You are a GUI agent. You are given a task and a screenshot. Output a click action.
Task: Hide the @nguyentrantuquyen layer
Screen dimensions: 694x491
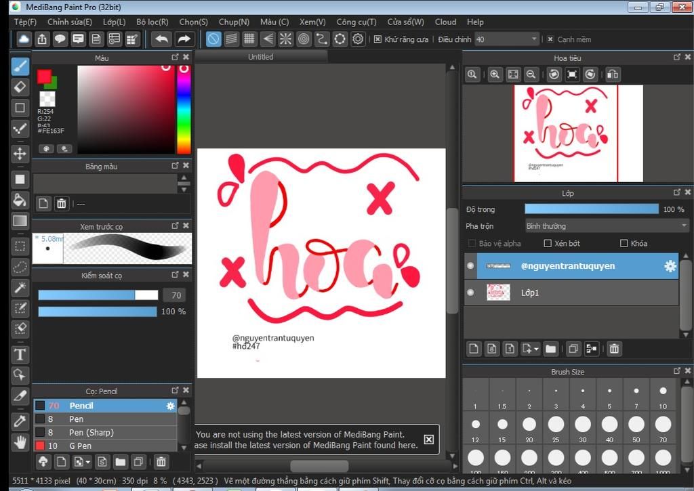click(470, 266)
